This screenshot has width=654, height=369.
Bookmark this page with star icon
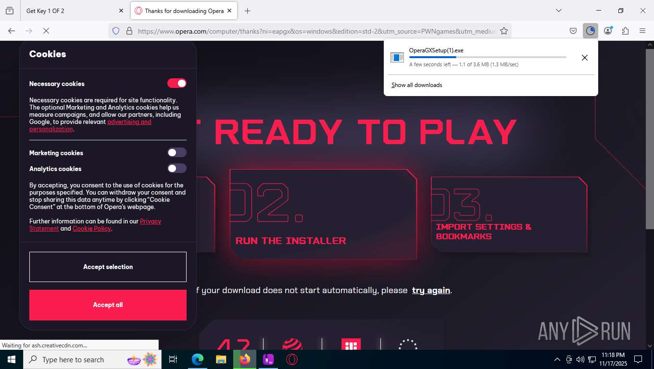pyautogui.click(x=504, y=31)
